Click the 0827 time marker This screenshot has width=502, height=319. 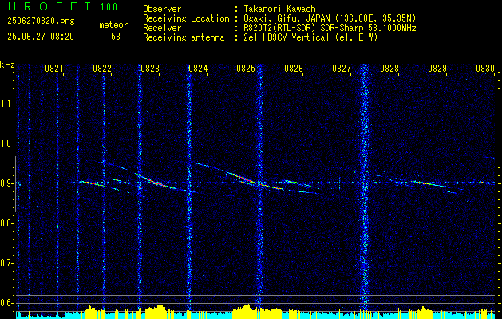pos(342,69)
